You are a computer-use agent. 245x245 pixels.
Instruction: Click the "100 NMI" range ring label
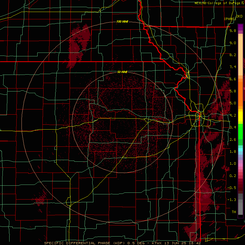click(122, 22)
